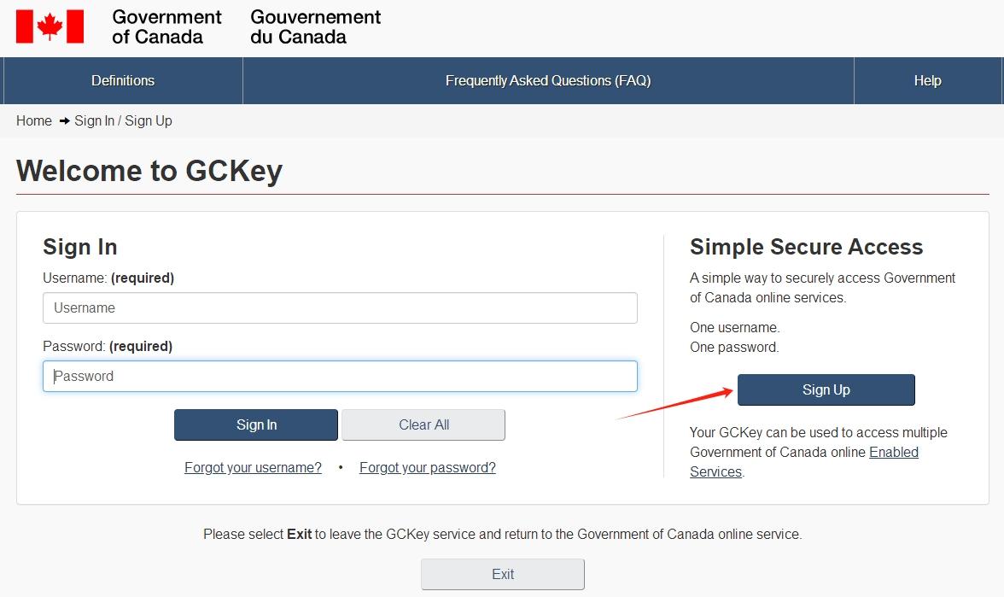Follow the Forgot your password link
The image size is (1004, 597).
coord(428,468)
